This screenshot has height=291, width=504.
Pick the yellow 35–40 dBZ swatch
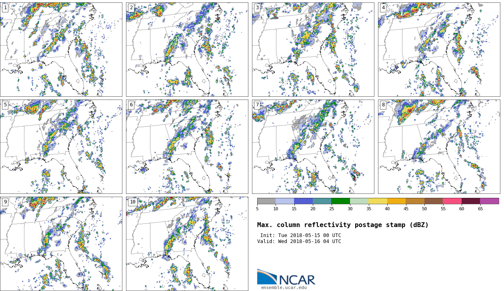[378, 201]
